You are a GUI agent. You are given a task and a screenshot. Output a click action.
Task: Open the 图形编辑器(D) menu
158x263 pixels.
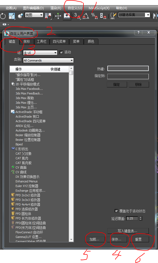33,8
